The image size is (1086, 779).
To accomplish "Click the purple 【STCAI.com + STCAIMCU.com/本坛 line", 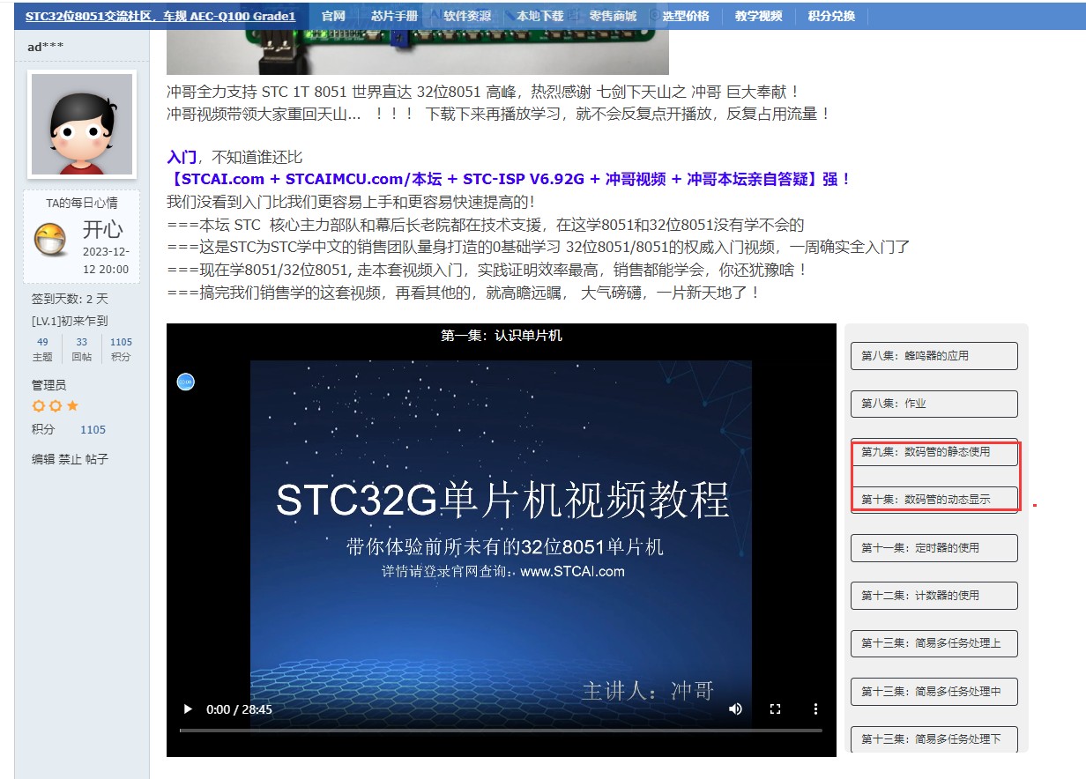I will coord(510,179).
